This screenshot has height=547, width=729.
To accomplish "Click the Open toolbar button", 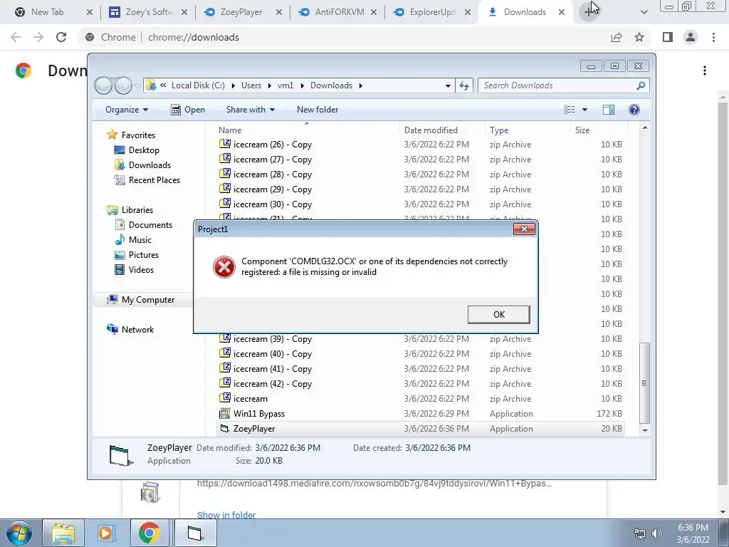I will pos(188,110).
